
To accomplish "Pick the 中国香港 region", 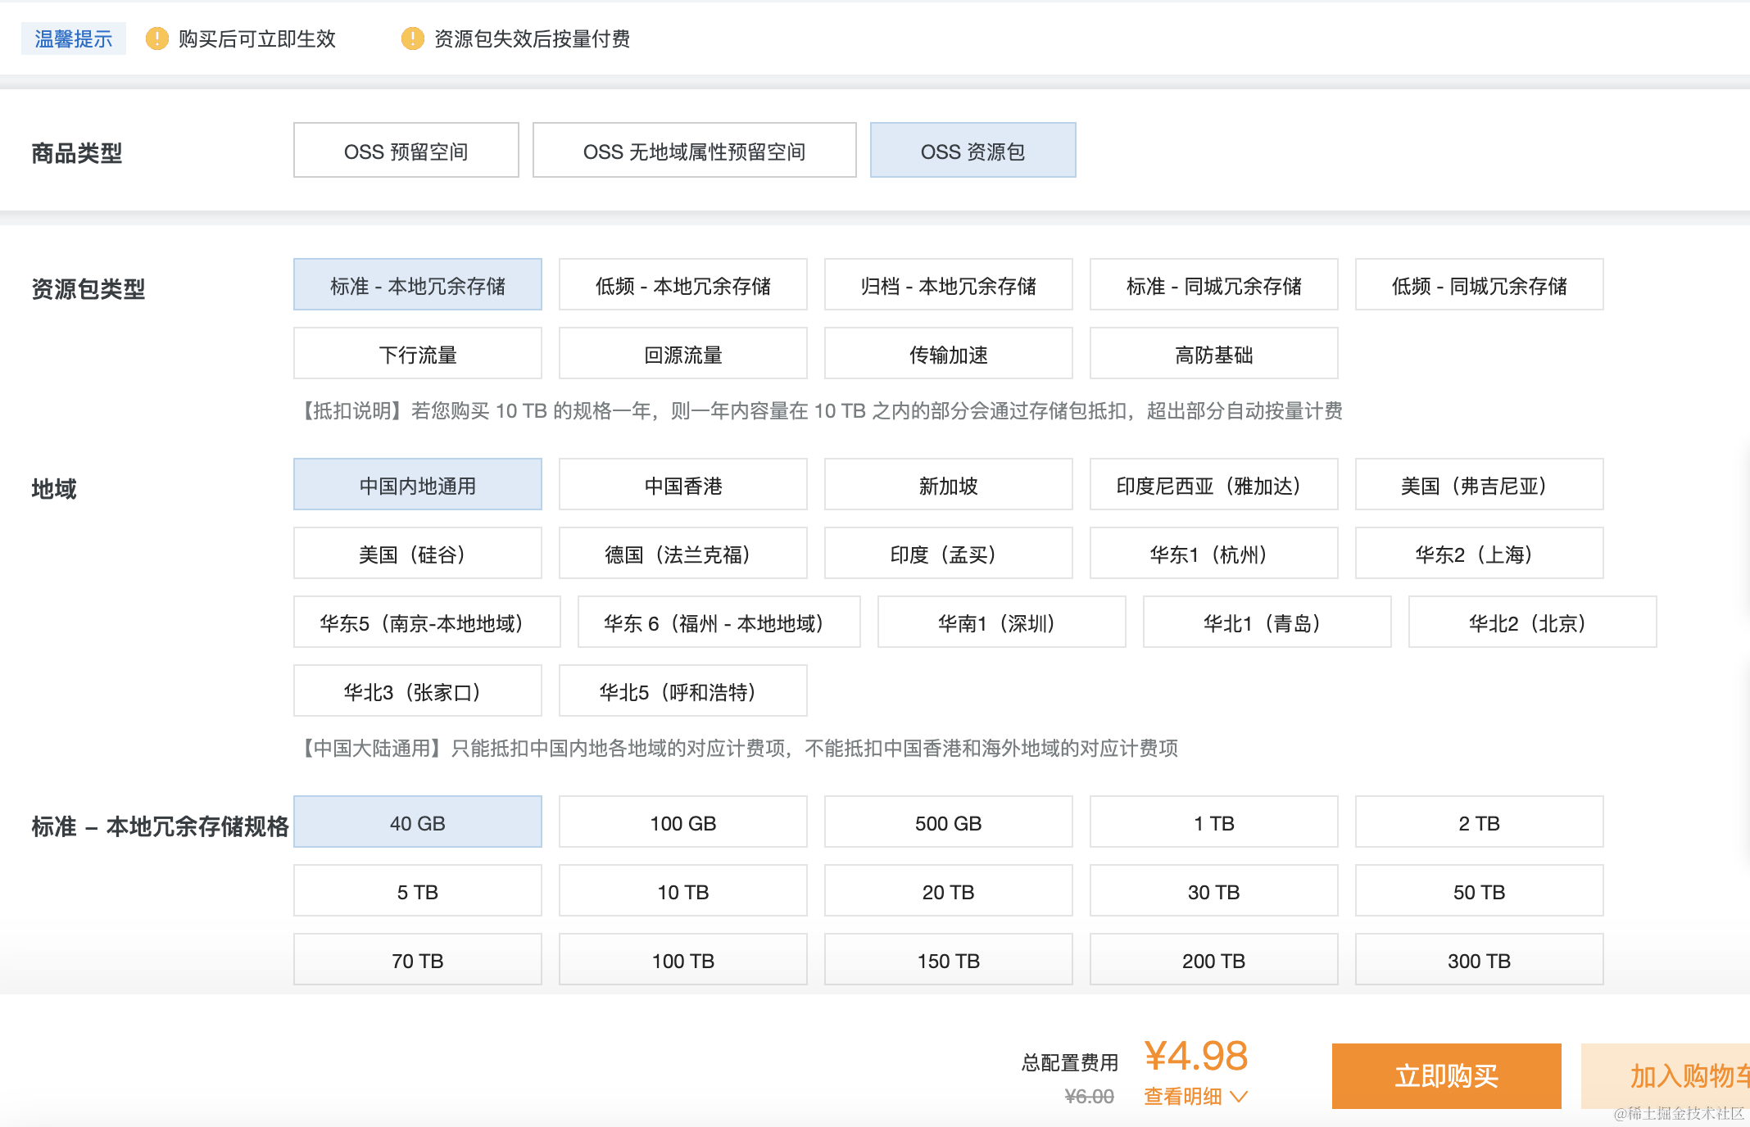I will tap(682, 485).
